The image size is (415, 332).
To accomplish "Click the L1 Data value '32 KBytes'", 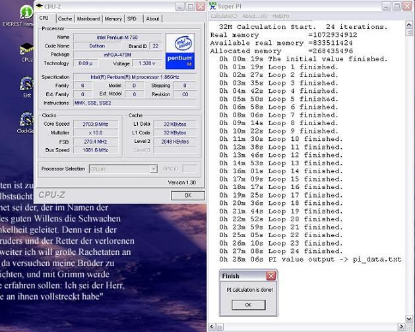I will tap(175, 124).
